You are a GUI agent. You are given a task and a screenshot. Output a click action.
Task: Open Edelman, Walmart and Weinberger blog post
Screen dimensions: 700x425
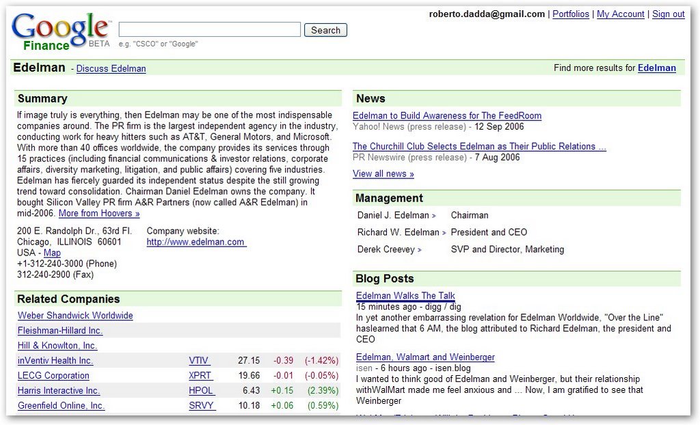[x=425, y=357]
